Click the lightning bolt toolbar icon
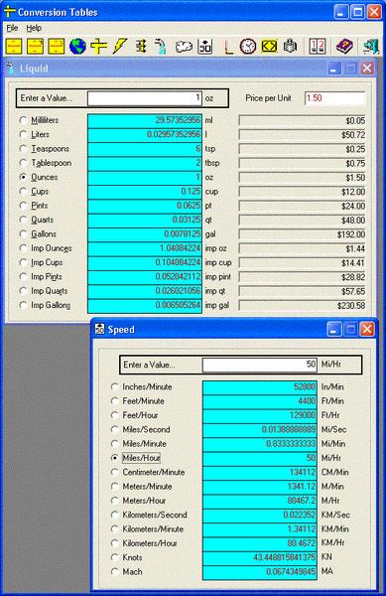The image size is (386, 596). [119, 47]
